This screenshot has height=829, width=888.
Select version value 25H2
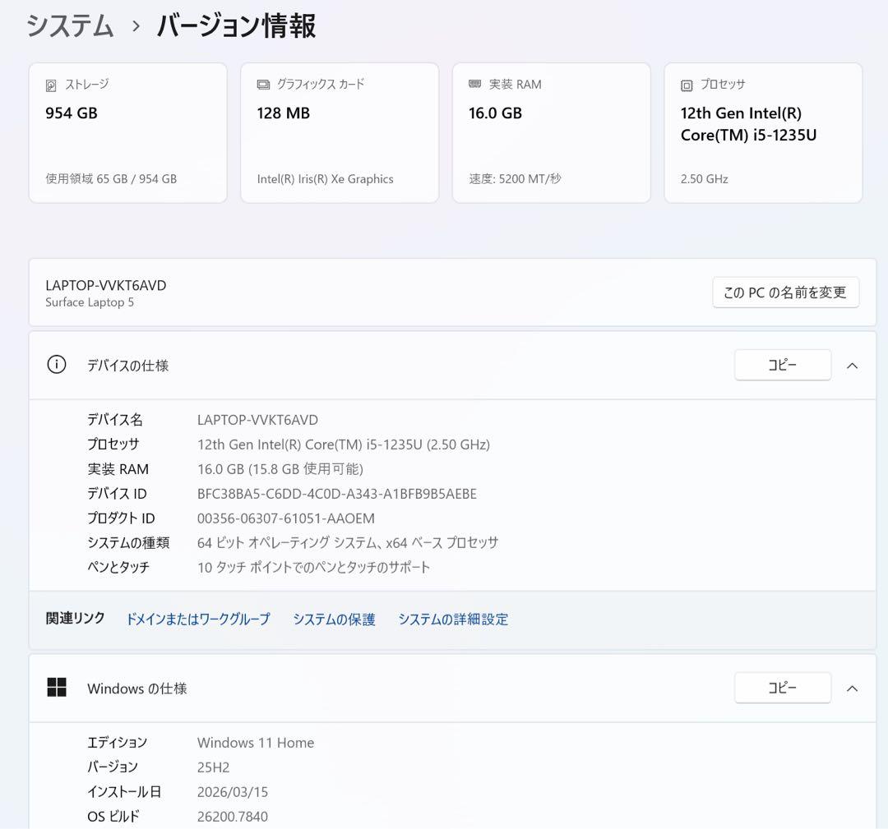(x=214, y=767)
